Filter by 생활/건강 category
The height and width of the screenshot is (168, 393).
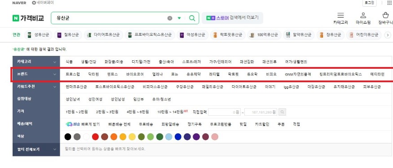pyautogui.click(x=88, y=62)
